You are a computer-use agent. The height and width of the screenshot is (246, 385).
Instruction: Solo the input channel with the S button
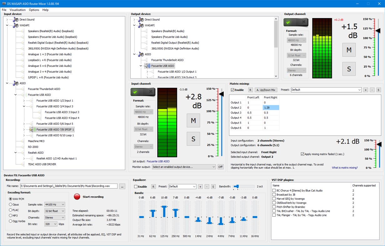[193, 139]
